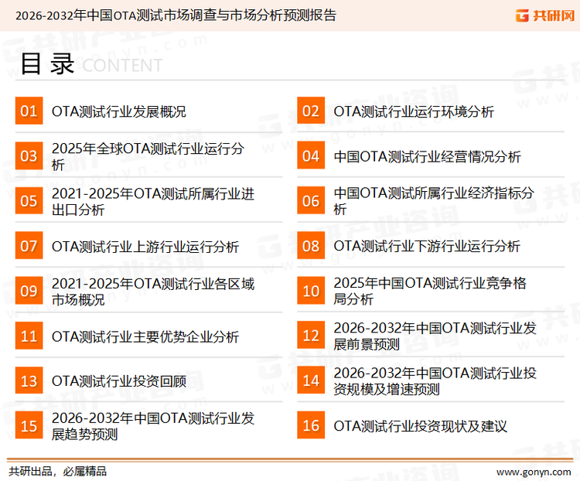Click the orange 04 number box
The image size is (580, 481).
311,155
